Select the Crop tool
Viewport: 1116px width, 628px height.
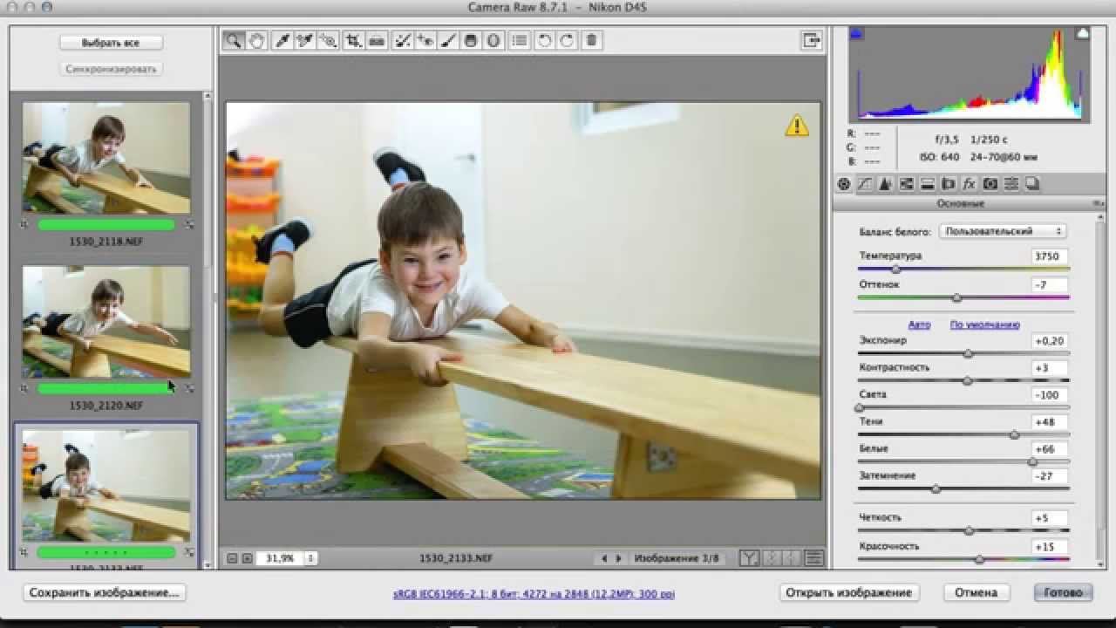point(353,40)
